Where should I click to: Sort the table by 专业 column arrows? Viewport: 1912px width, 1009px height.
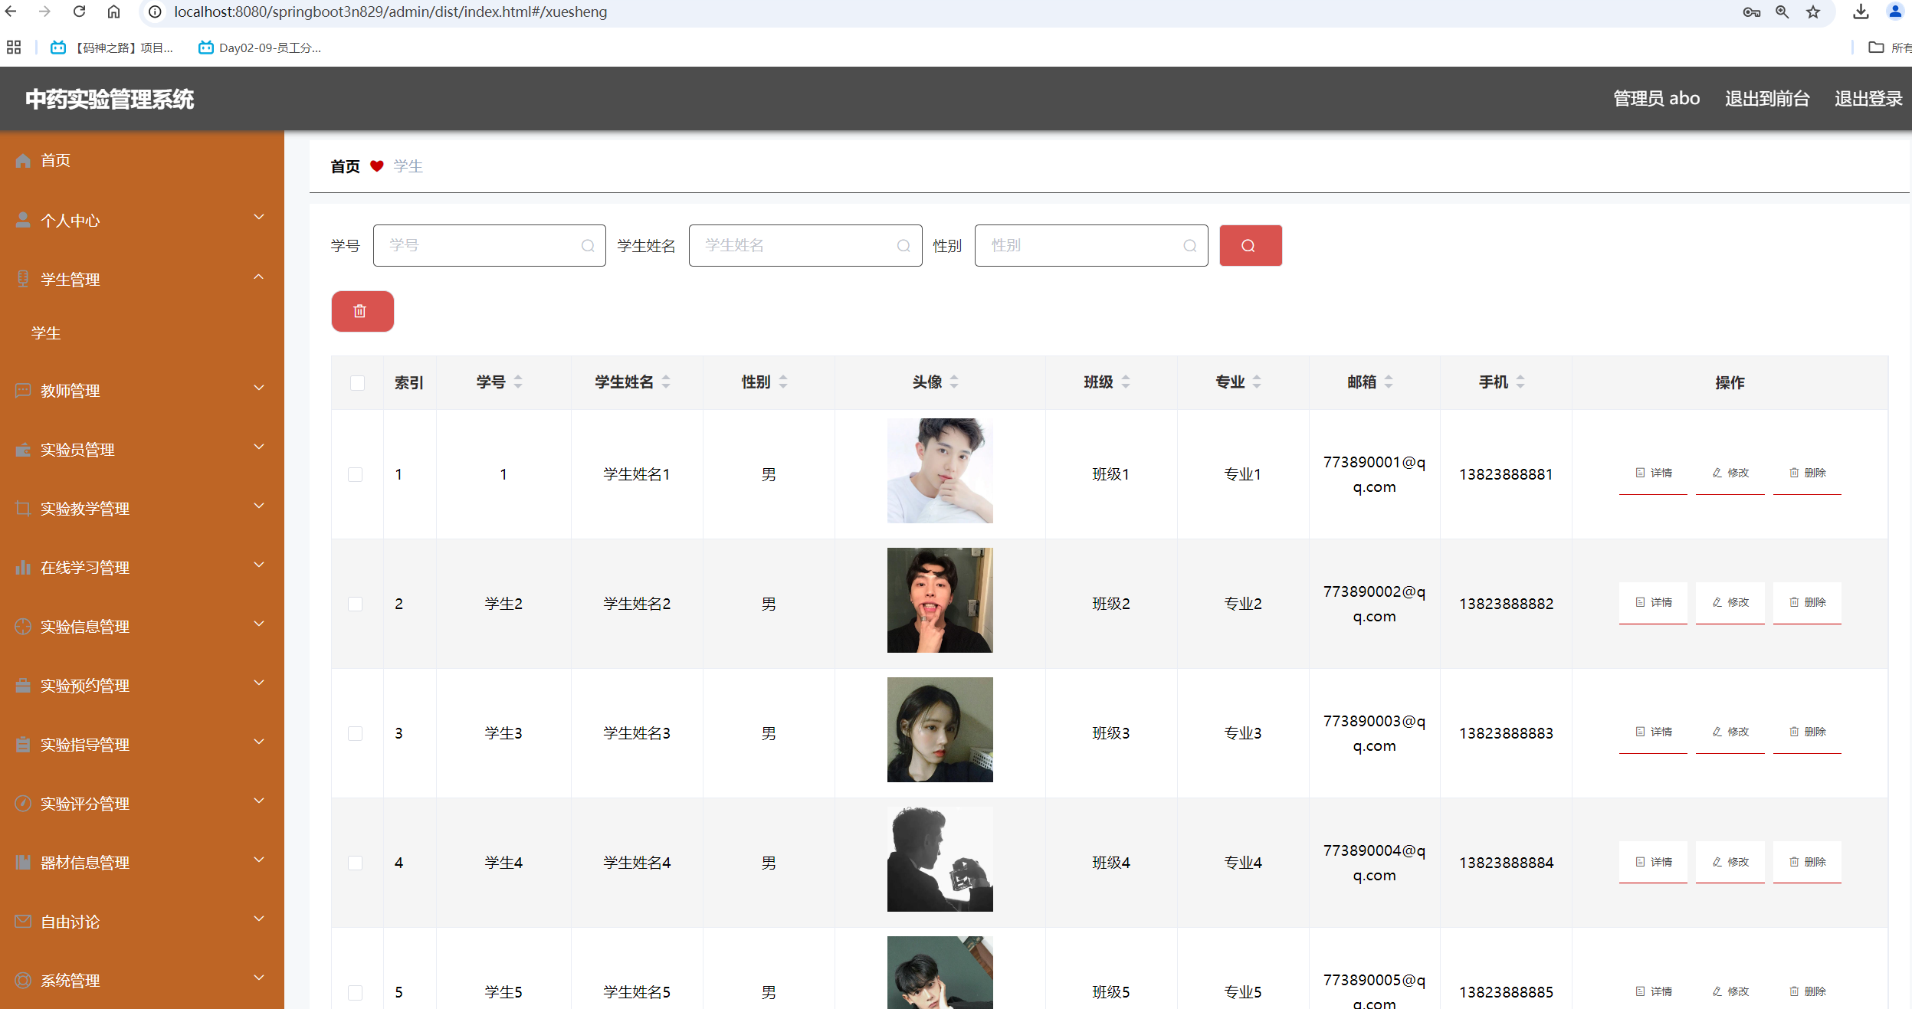(1257, 382)
